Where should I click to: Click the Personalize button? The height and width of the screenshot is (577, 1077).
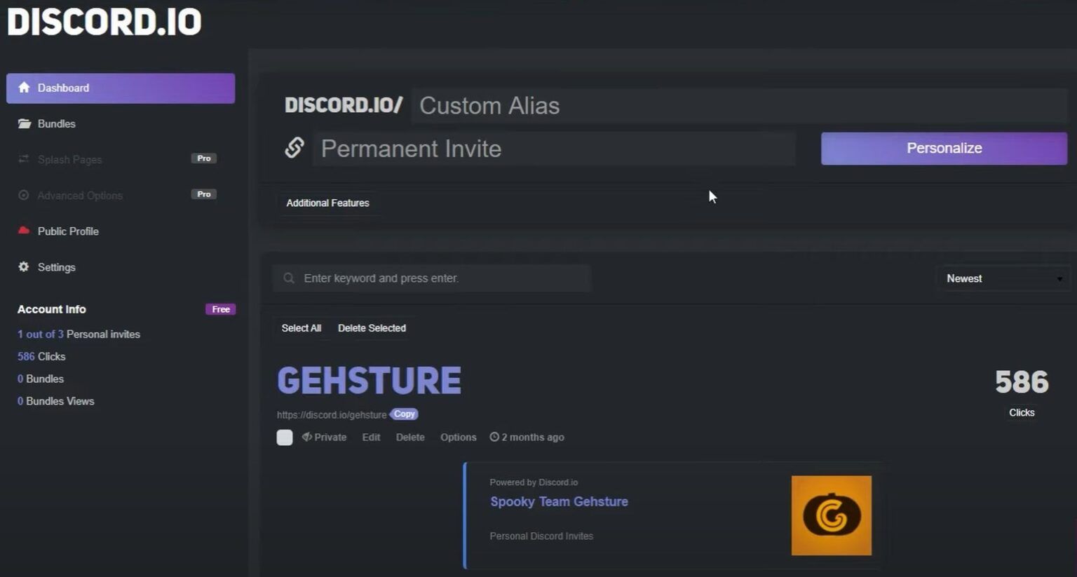tap(943, 148)
